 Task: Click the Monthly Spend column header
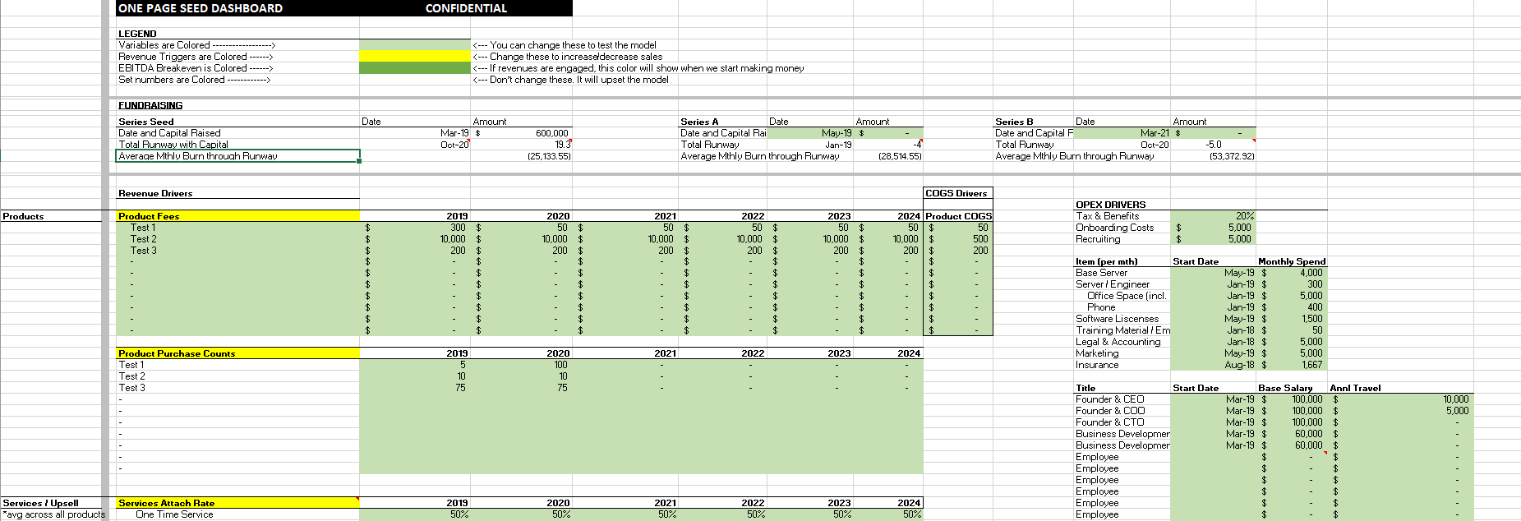(x=1292, y=261)
